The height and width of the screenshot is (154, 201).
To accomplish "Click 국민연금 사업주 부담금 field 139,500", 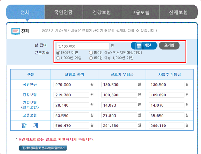I will point(166,85).
